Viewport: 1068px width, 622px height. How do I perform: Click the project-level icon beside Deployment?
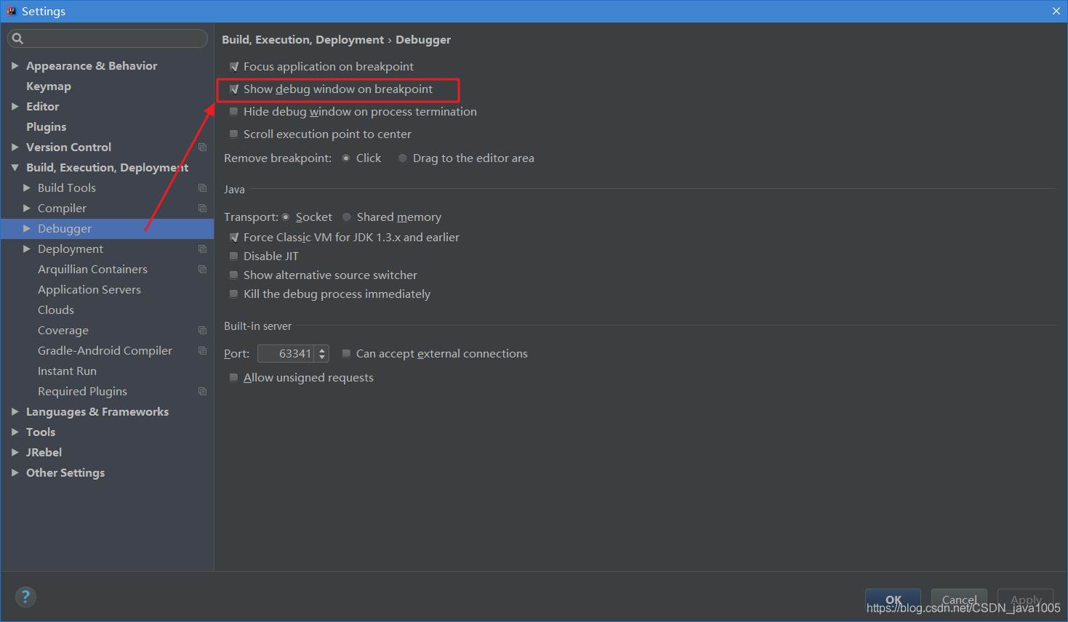pyautogui.click(x=202, y=249)
